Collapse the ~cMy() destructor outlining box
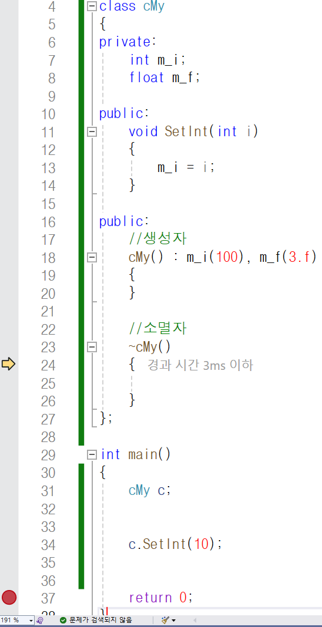This screenshot has width=322, height=627. click(x=92, y=347)
